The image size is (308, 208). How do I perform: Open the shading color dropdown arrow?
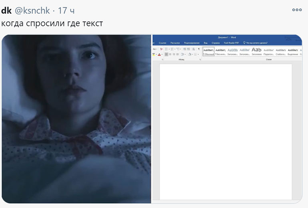192,54
